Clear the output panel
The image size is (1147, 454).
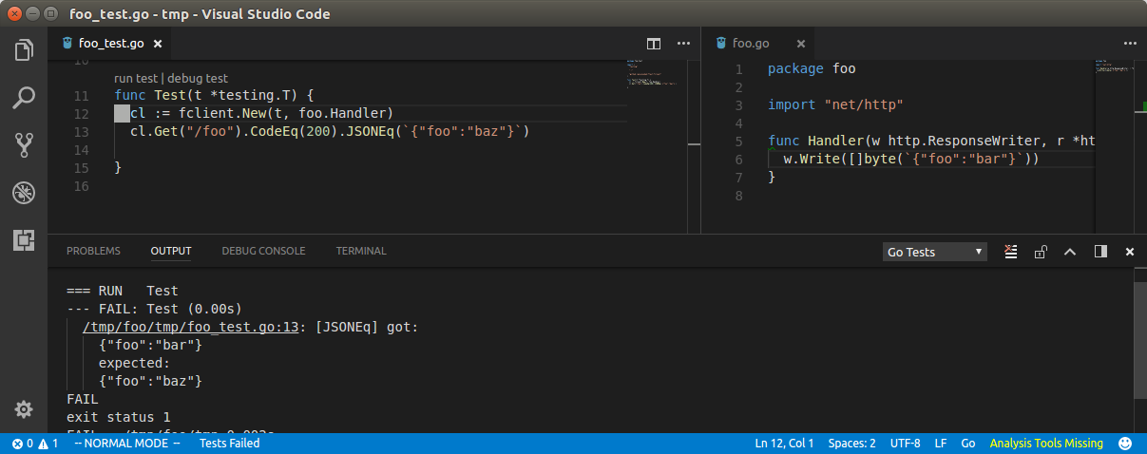tap(1011, 252)
